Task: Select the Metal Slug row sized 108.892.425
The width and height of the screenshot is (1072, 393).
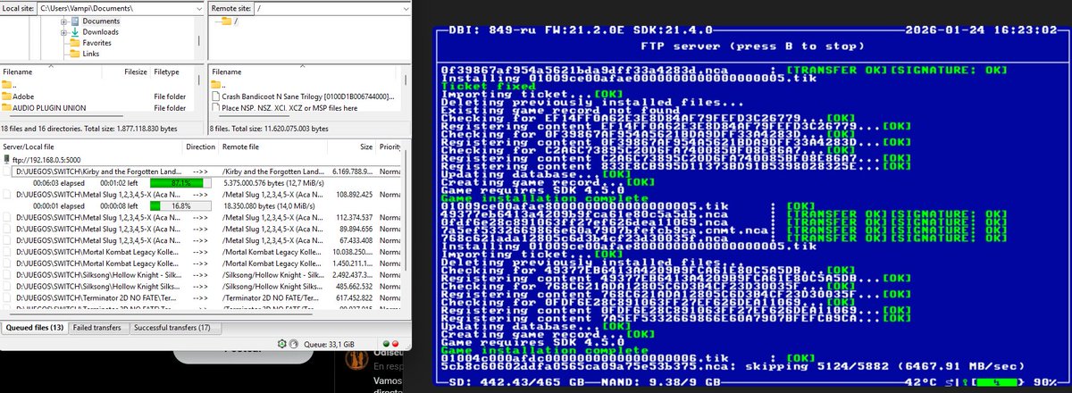Action: (202, 193)
